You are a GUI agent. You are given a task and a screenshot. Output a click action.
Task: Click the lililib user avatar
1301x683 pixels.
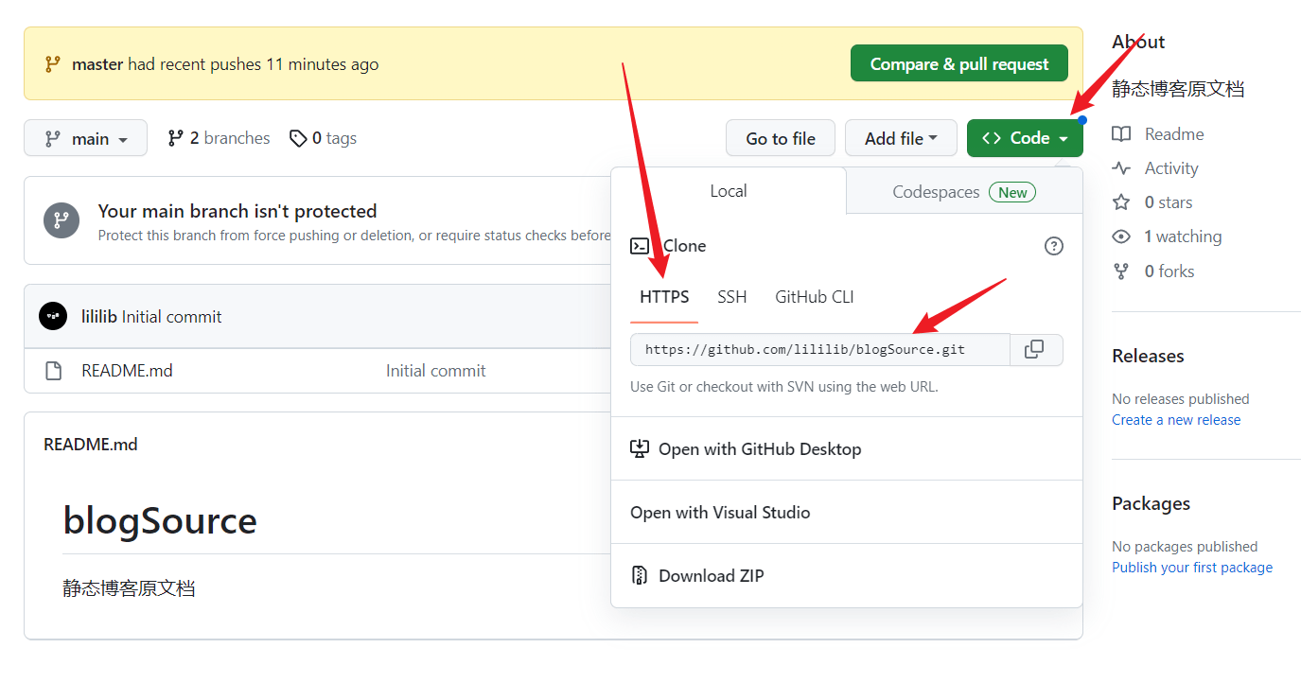[x=53, y=316]
